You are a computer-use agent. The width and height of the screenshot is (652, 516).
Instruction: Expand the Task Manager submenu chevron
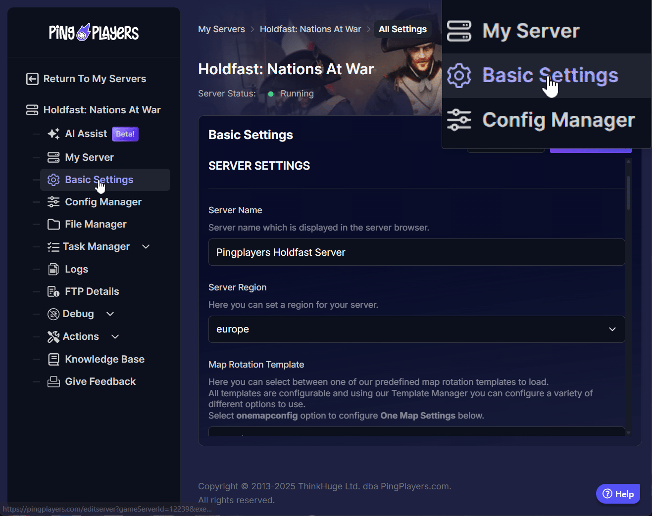(146, 246)
